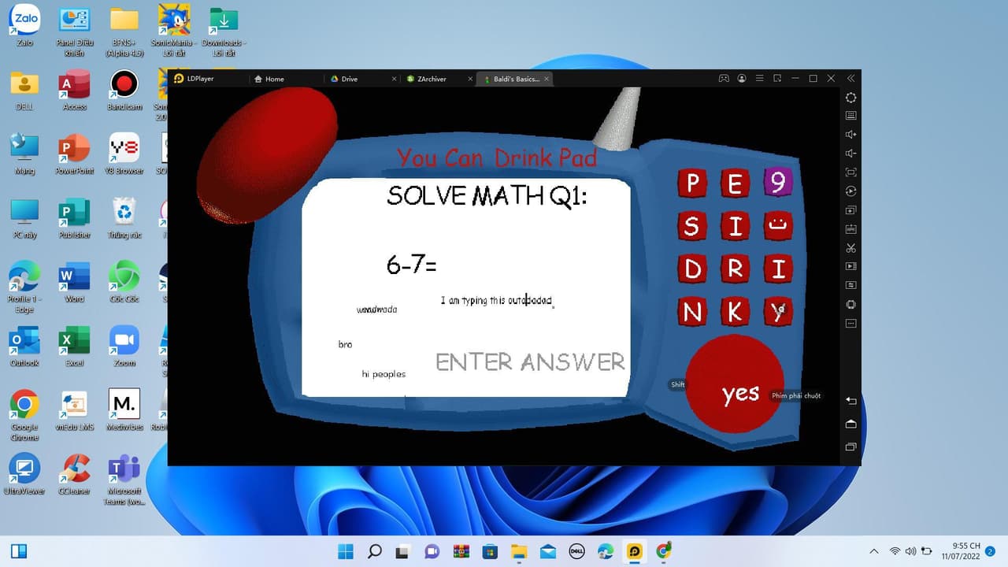Tap the red E key on the pad
The image size is (1008, 567).
735,183
